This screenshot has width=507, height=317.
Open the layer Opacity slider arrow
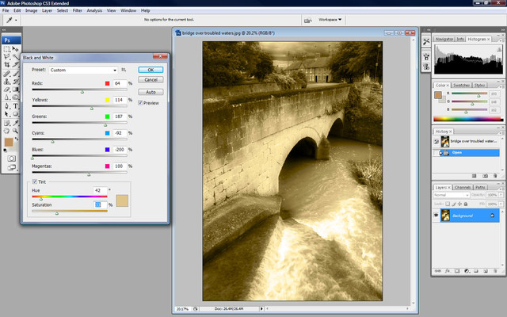click(501, 195)
